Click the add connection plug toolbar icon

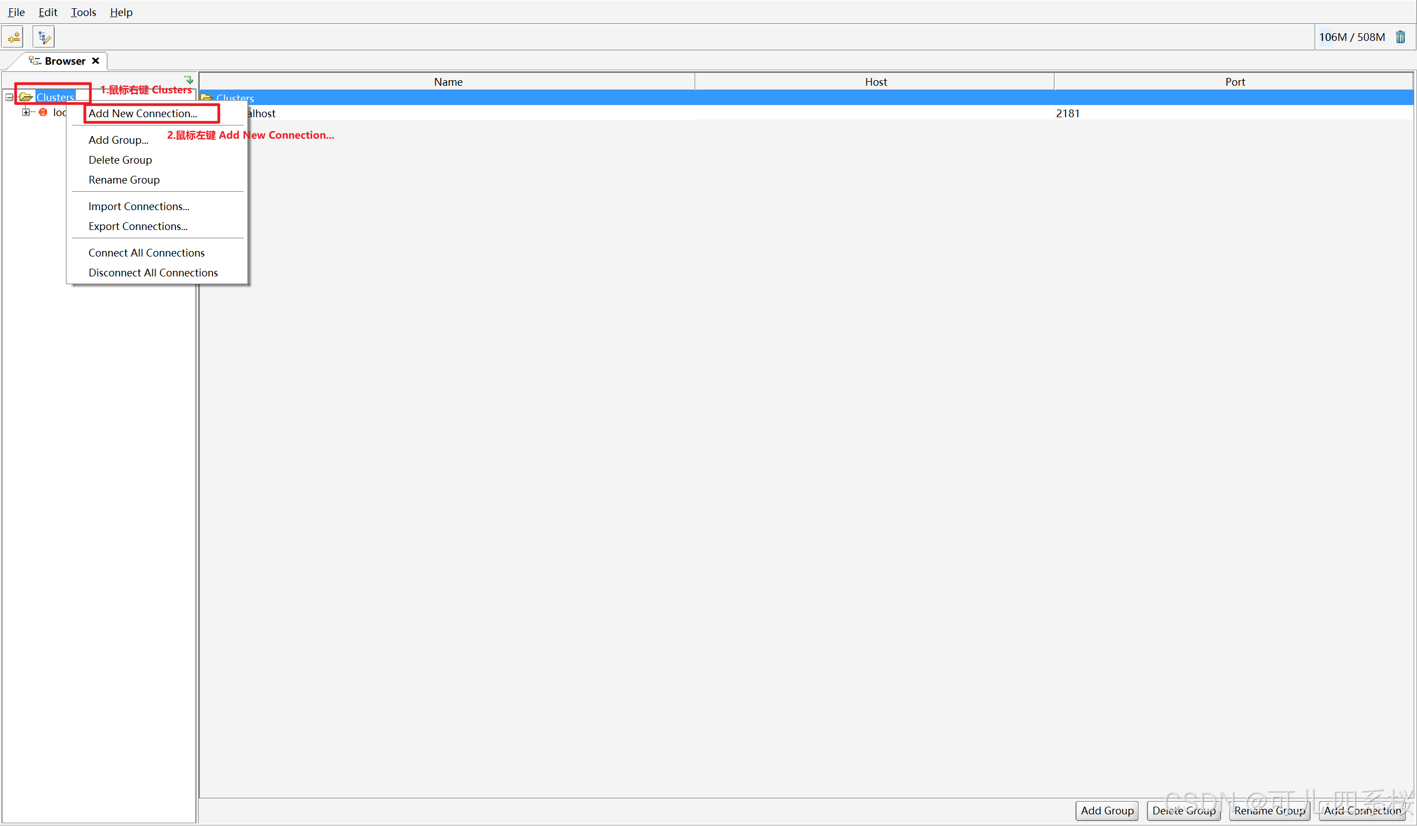(13, 37)
